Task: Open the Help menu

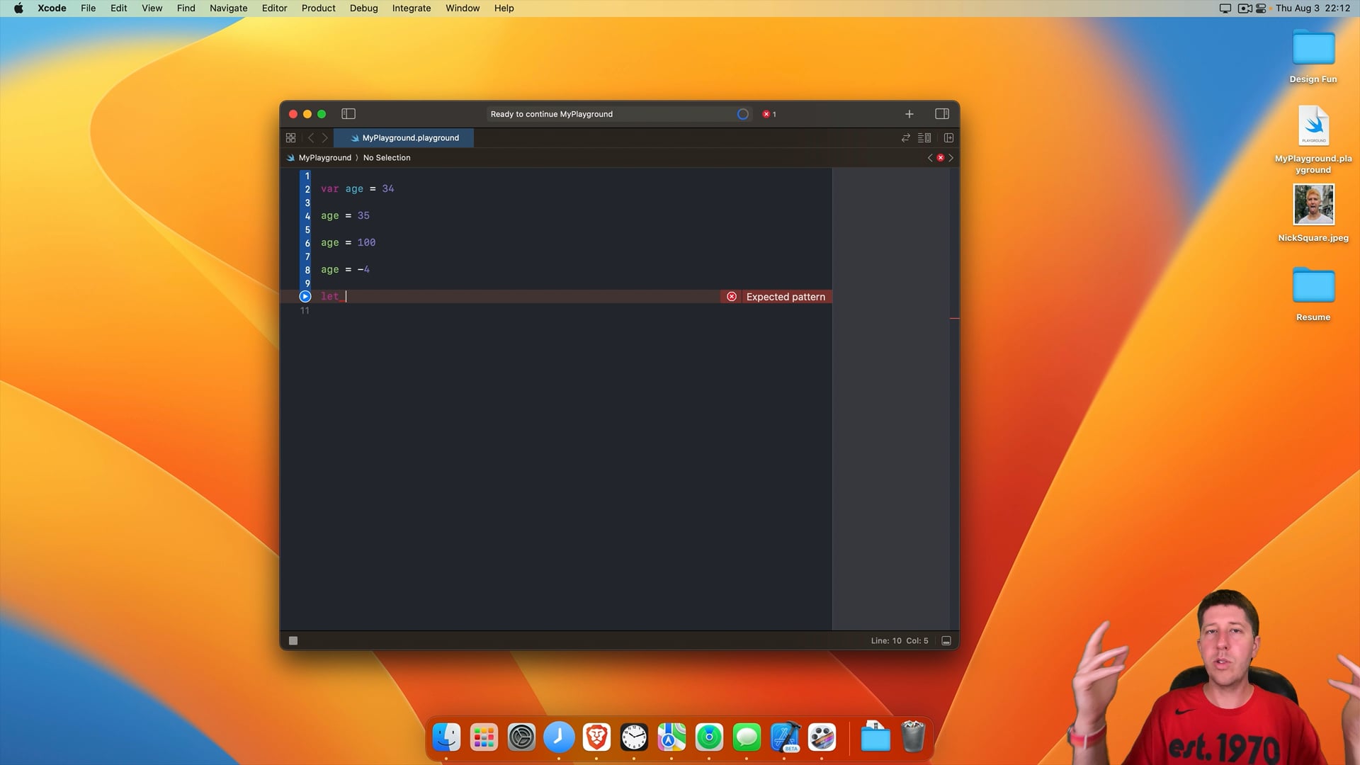Action: (x=504, y=8)
